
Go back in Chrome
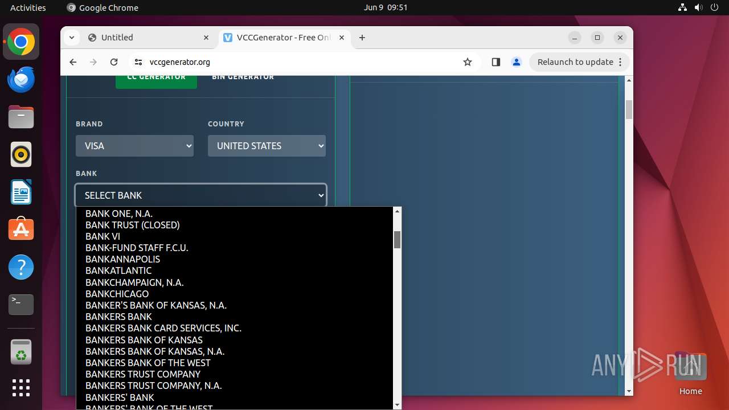[73, 62]
